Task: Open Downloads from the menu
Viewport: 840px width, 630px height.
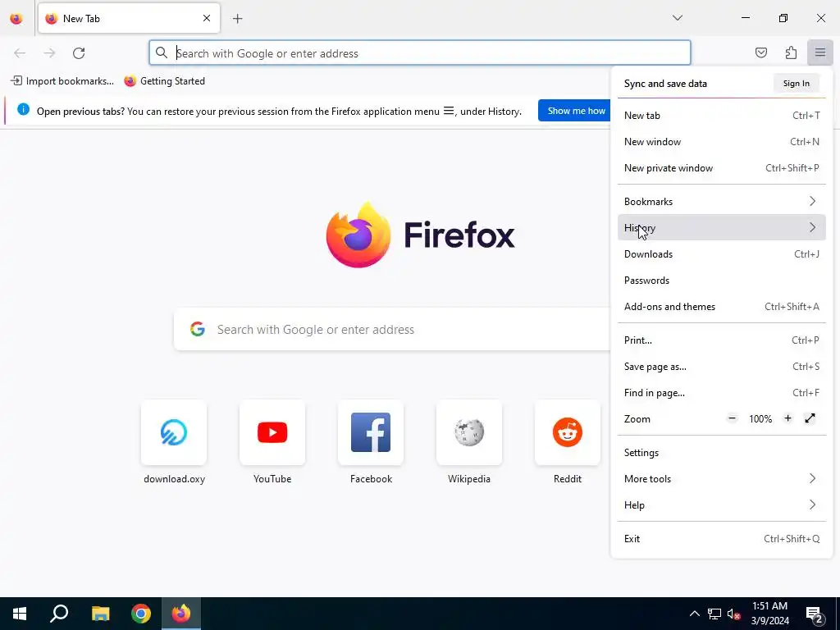Action: [722, 254]
